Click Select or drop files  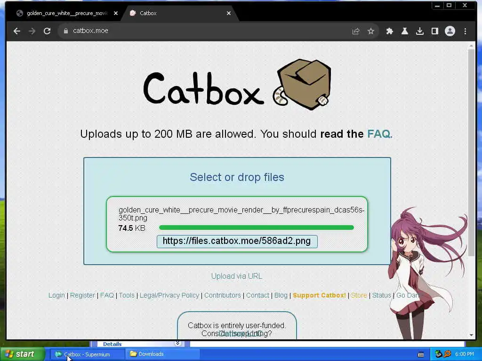(237, 177)
